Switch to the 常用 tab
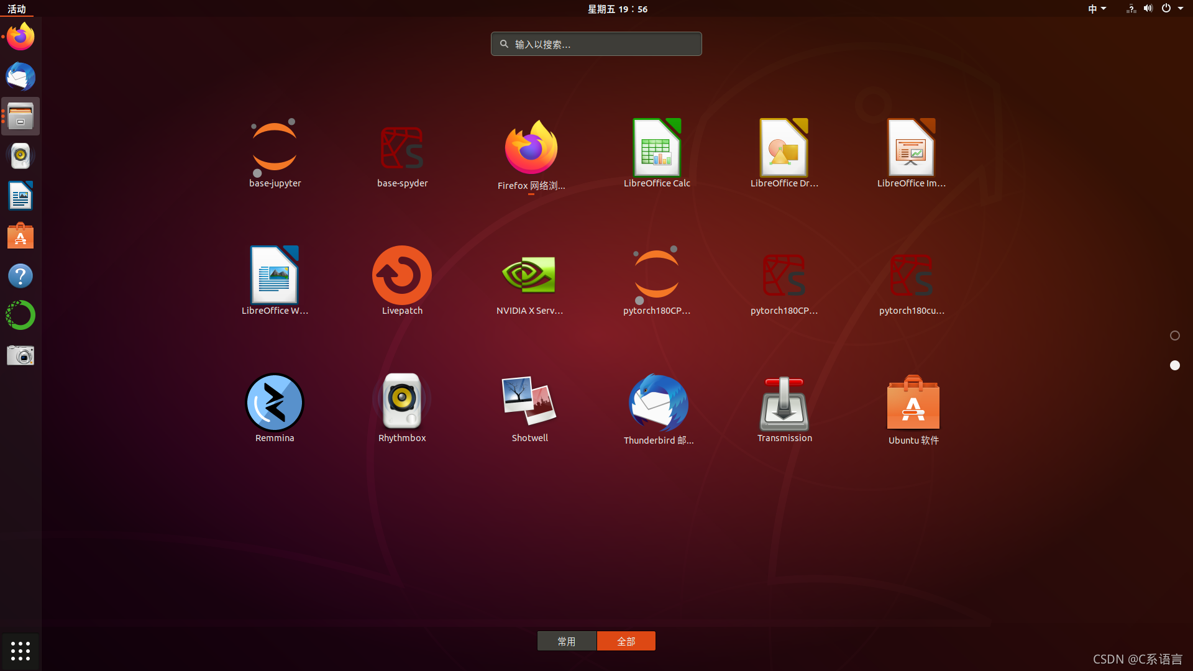This screenshot has height=671, width=1193. (x=567, y=641)
